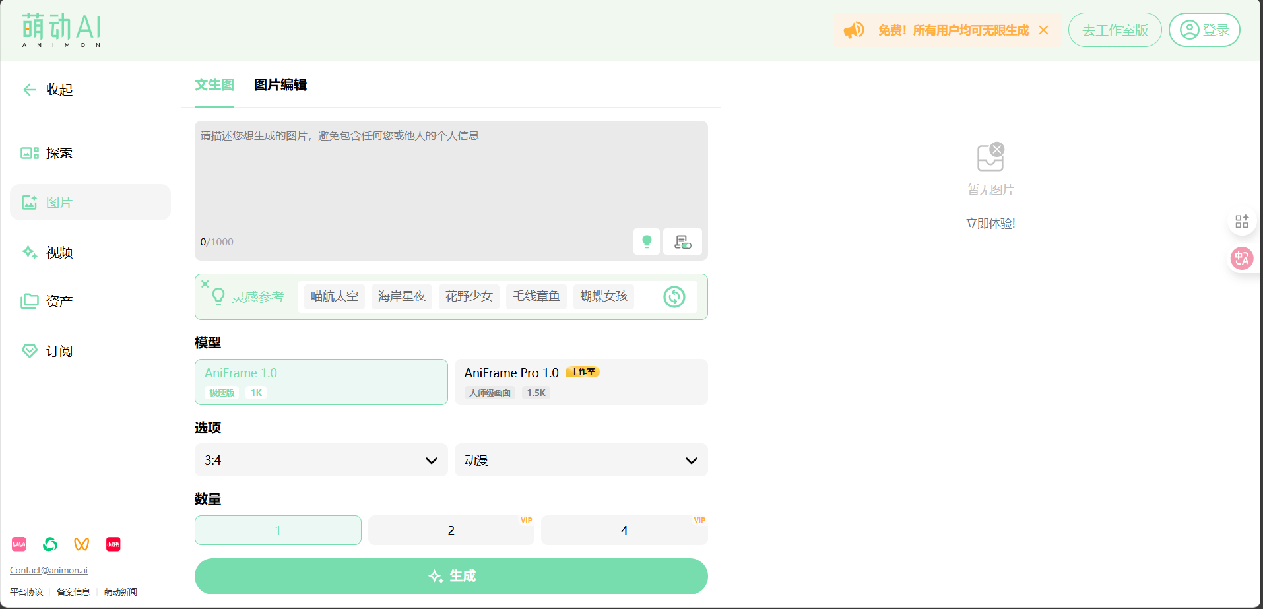Switch to the 文生图 tab
Image resolution: width=1263 pixels, height=609 pixels.
pos(214,85)
